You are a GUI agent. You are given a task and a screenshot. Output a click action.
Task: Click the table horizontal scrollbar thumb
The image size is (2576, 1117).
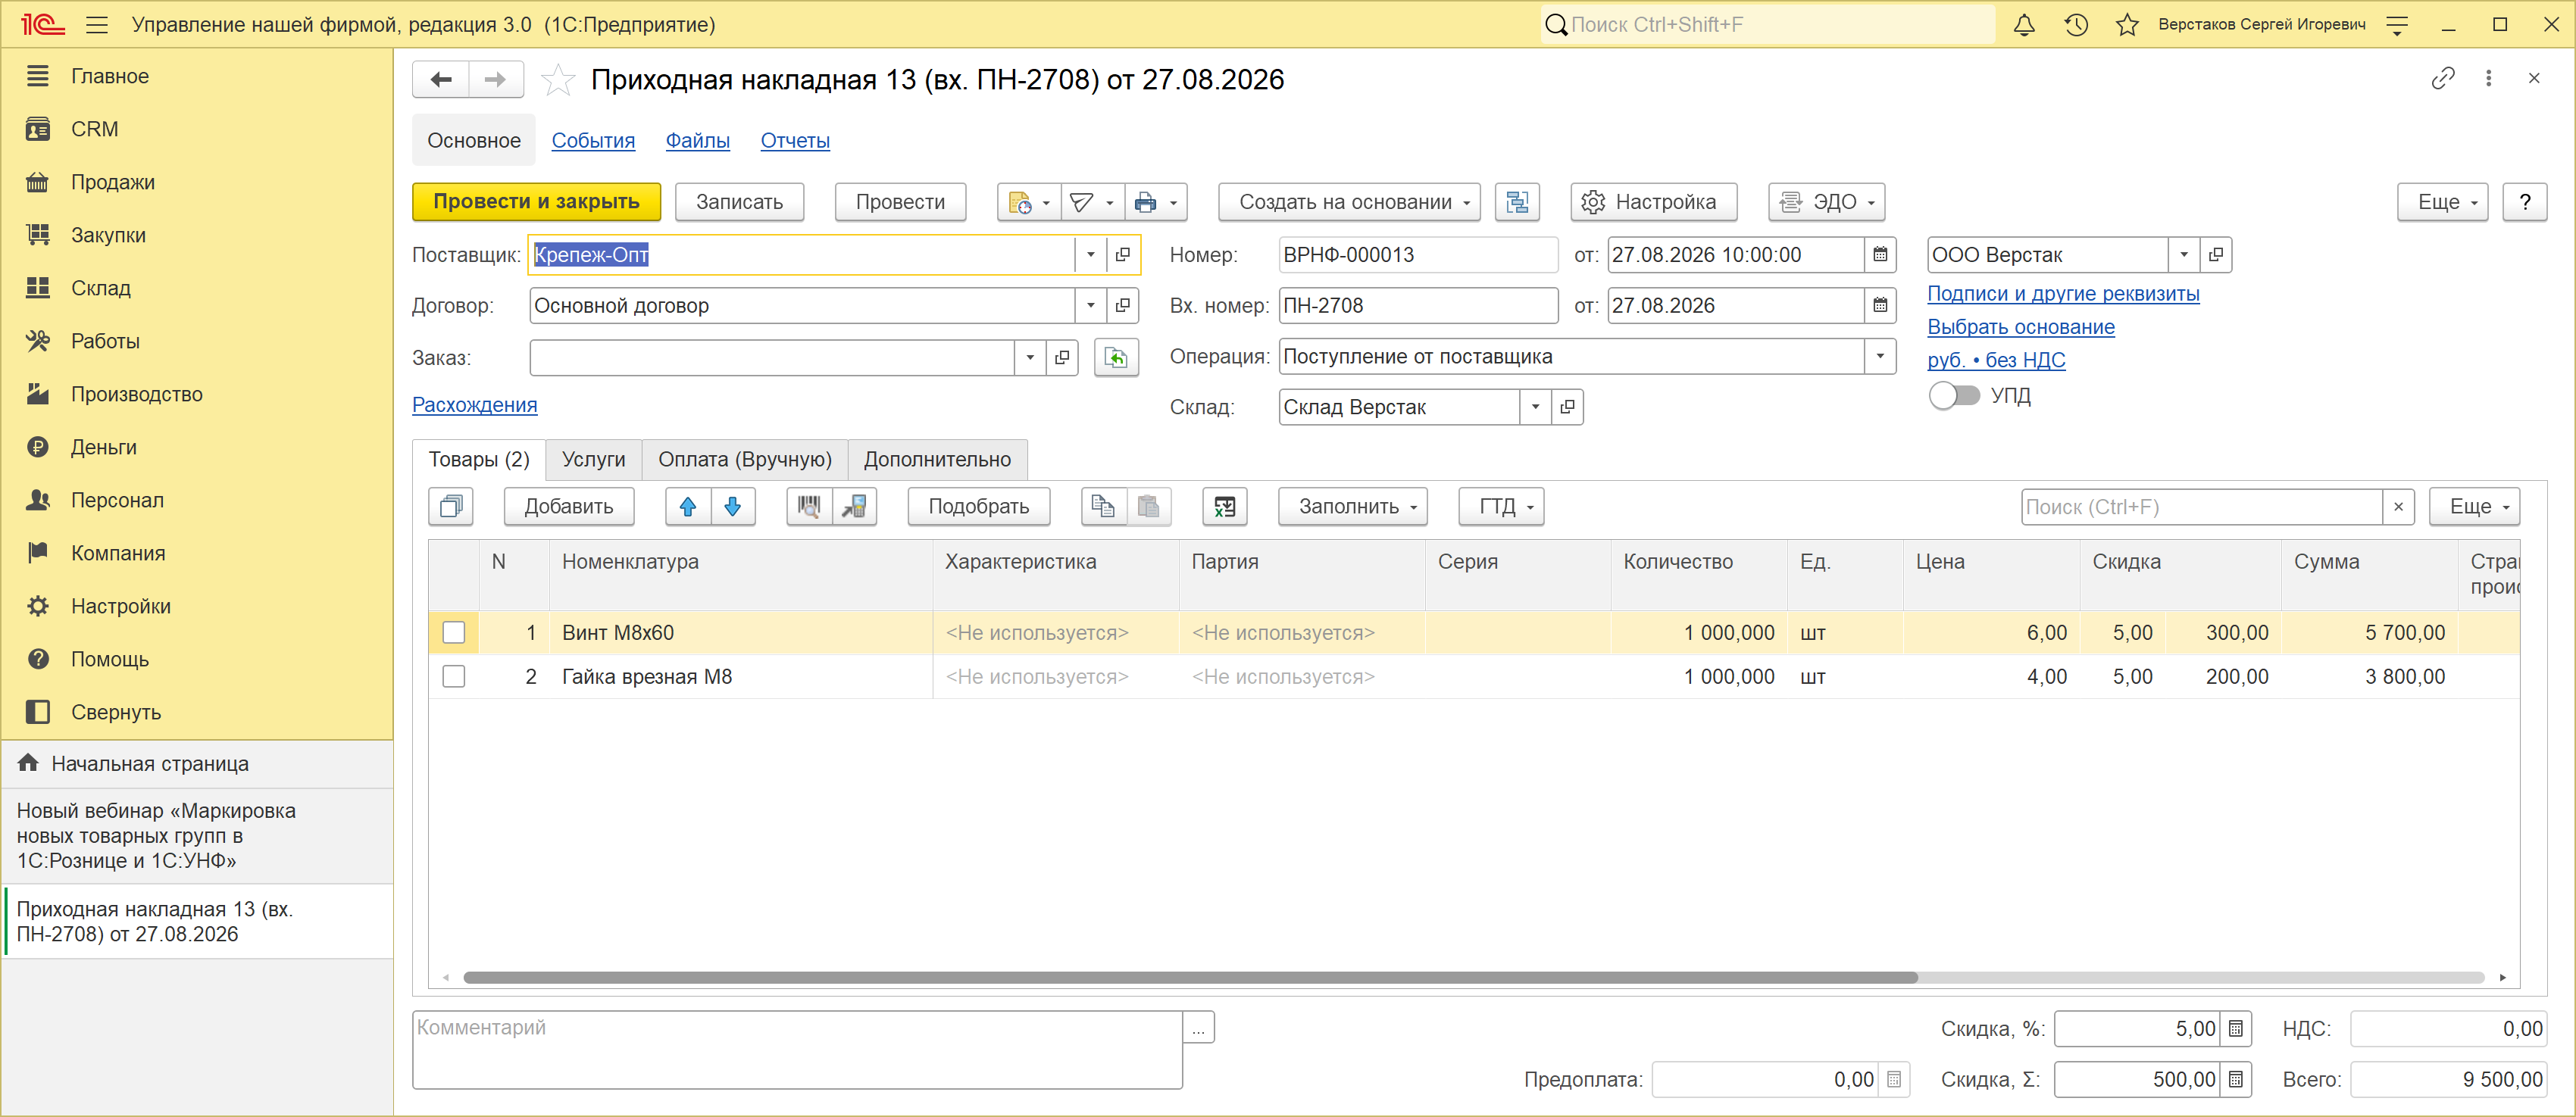(x=1190, y=977)
